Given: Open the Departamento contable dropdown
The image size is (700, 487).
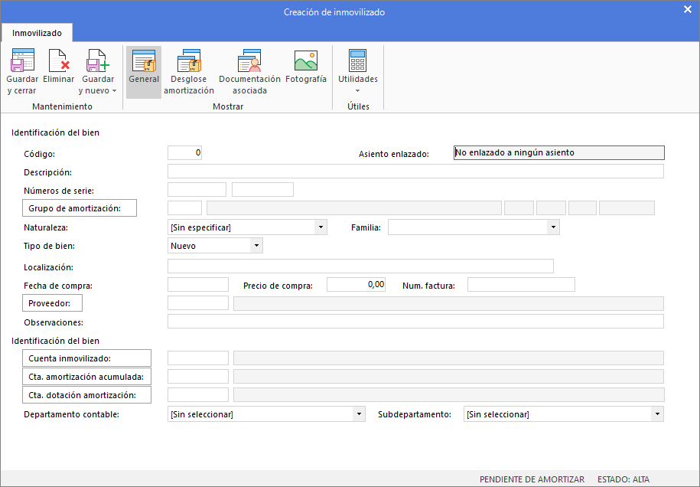Looking at the screenshot, I should click(359, 414).
